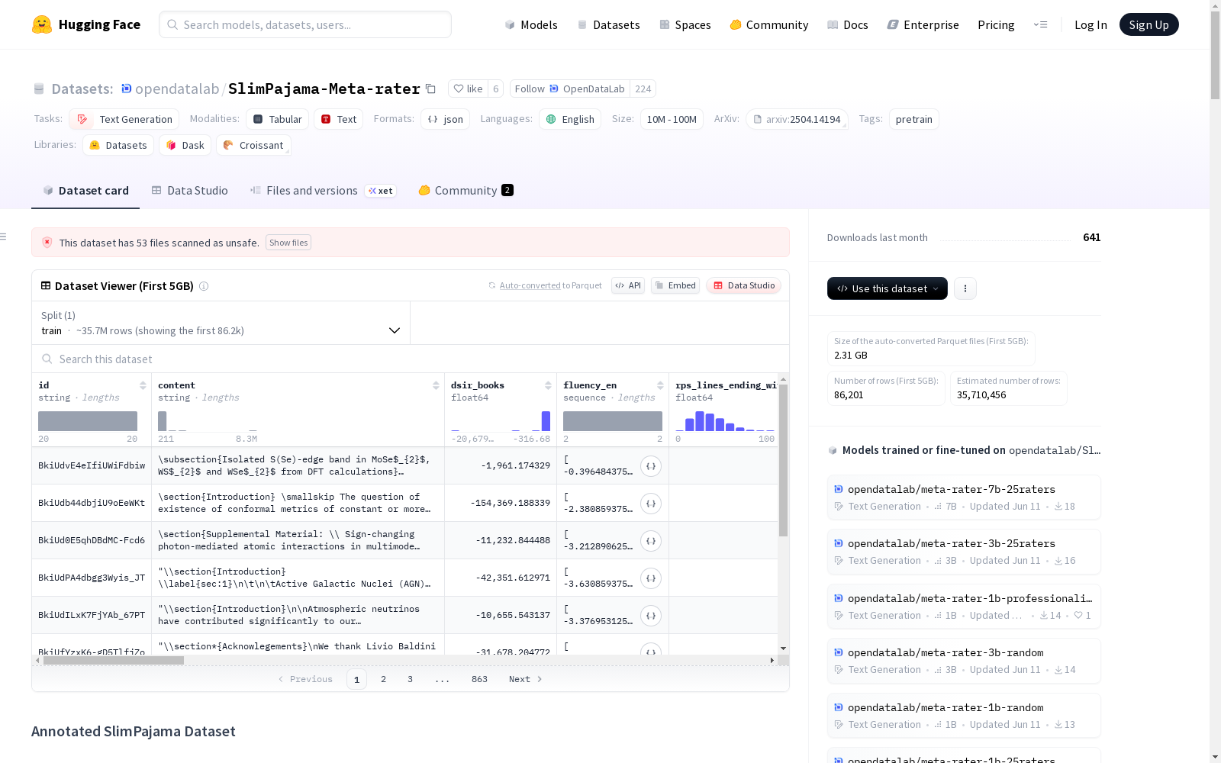Sort by the content column
This screenshot has height=763, width=1221.
[x=436, y=385]
